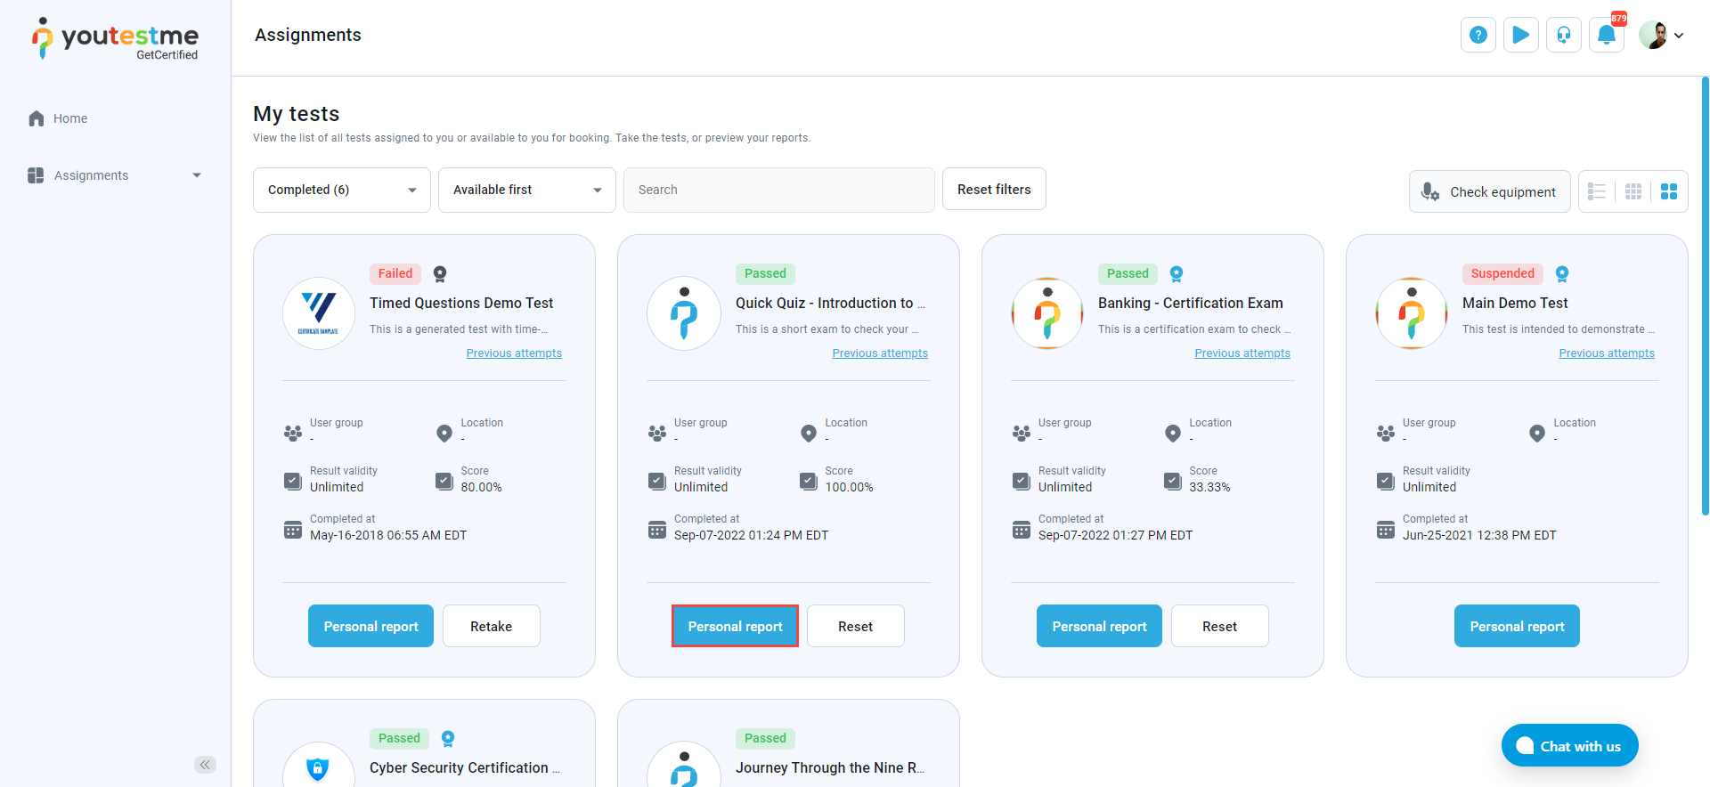Click the video tutorial play icon
1710x787 pixels.
click(x=1520, y=36)
